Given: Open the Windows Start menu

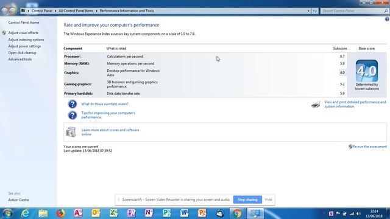Looking at the screenshot, I should [x=7, y=214].
